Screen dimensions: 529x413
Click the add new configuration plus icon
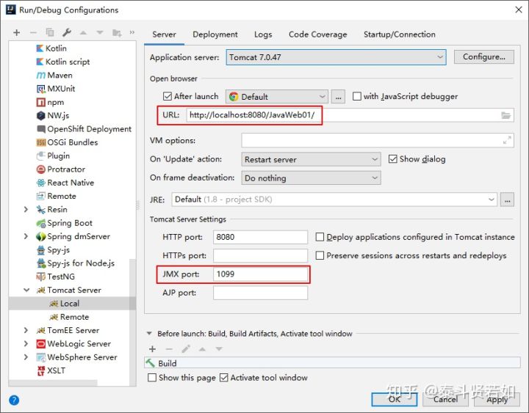16,33
